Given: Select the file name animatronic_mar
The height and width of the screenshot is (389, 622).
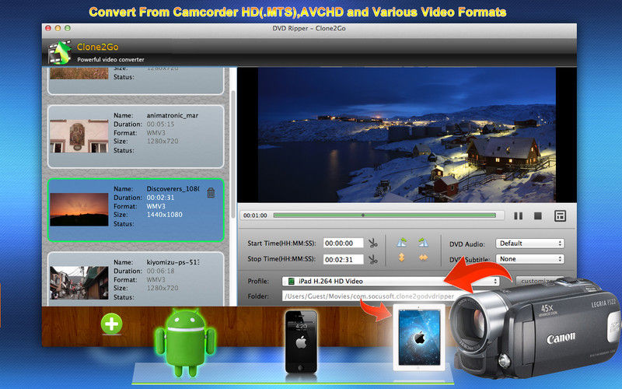Looking at the screenshot, I should [172, 115].
